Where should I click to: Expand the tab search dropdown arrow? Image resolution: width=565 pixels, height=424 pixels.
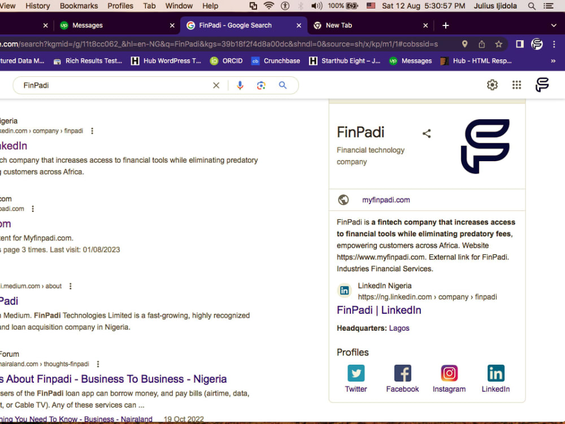[x=554, y=25]
